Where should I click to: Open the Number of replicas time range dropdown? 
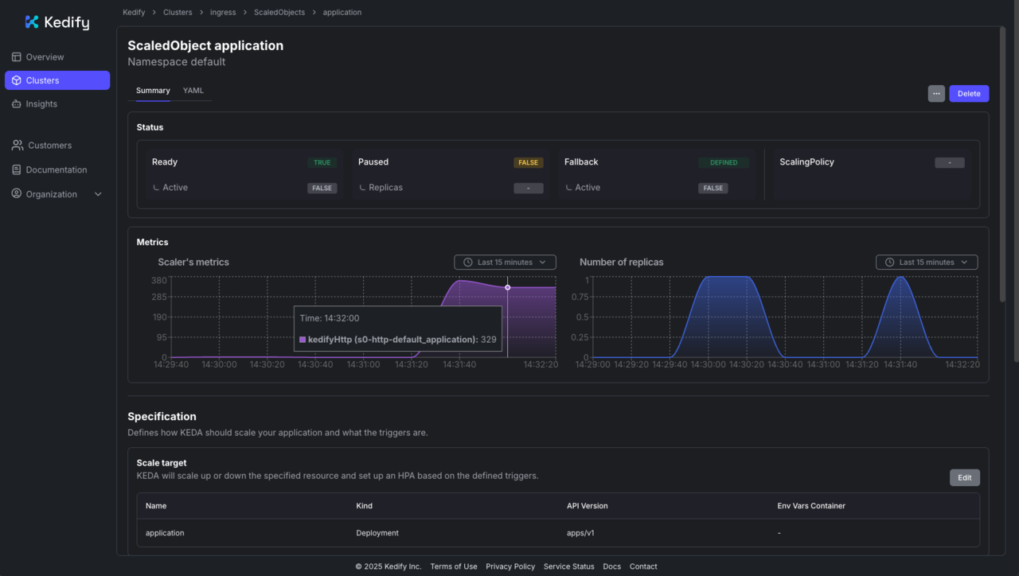(x=927, y=262)
